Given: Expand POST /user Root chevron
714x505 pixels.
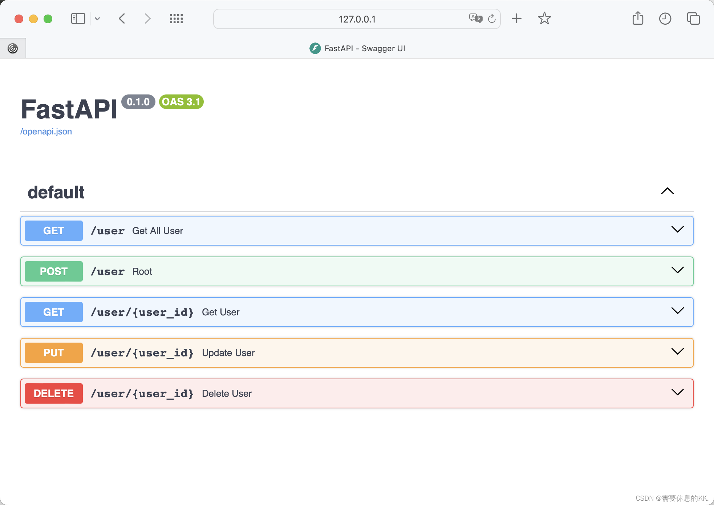Looking at the screenshot, I should point(678,270).
